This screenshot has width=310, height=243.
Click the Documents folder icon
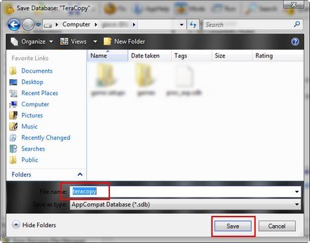13,71
